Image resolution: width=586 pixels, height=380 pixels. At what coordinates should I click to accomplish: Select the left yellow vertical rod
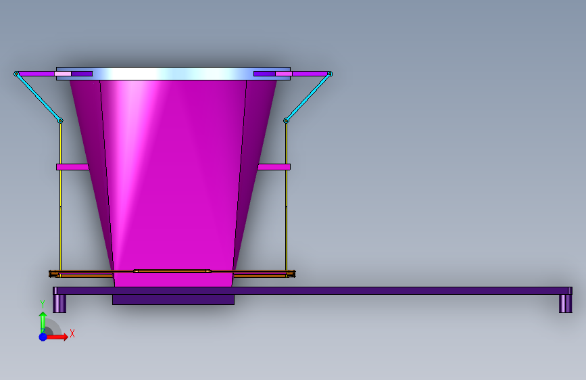point(61,198)
